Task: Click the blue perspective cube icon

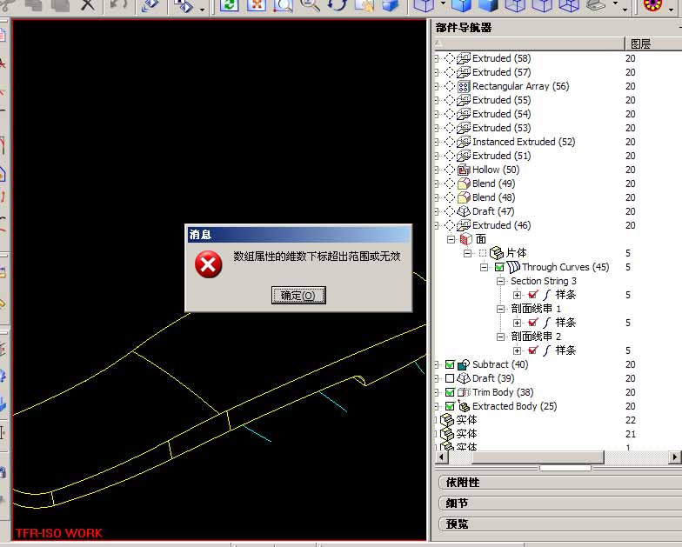Action: [391, 5]
